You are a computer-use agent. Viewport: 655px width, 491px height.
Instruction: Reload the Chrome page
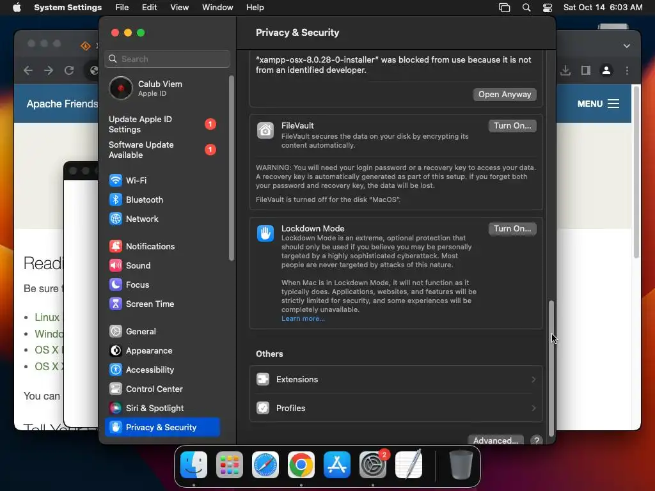tap(69, 70)
